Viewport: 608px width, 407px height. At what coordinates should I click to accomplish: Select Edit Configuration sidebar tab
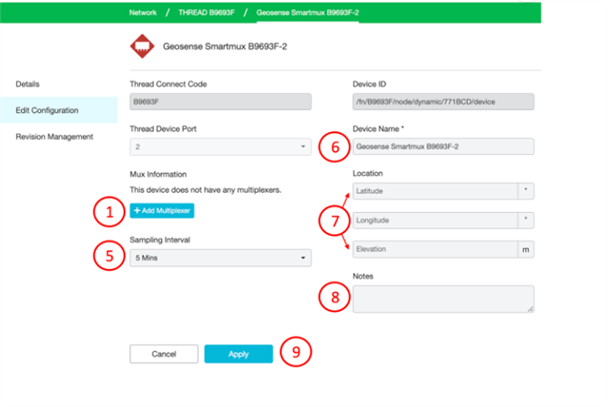point(59,110)
